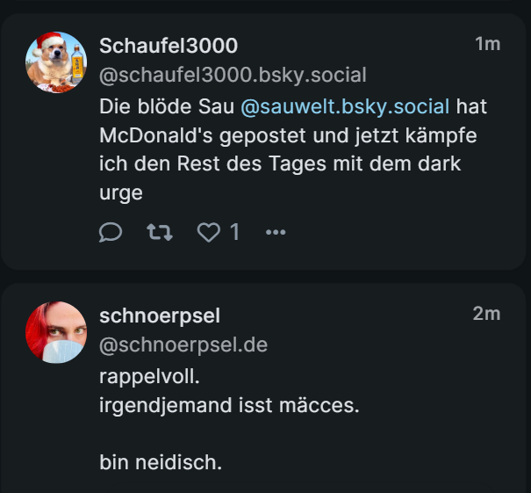Open the Schaufel3000 display name profile
The width and height of the screenshot is (531, 493).
[169, 45]
